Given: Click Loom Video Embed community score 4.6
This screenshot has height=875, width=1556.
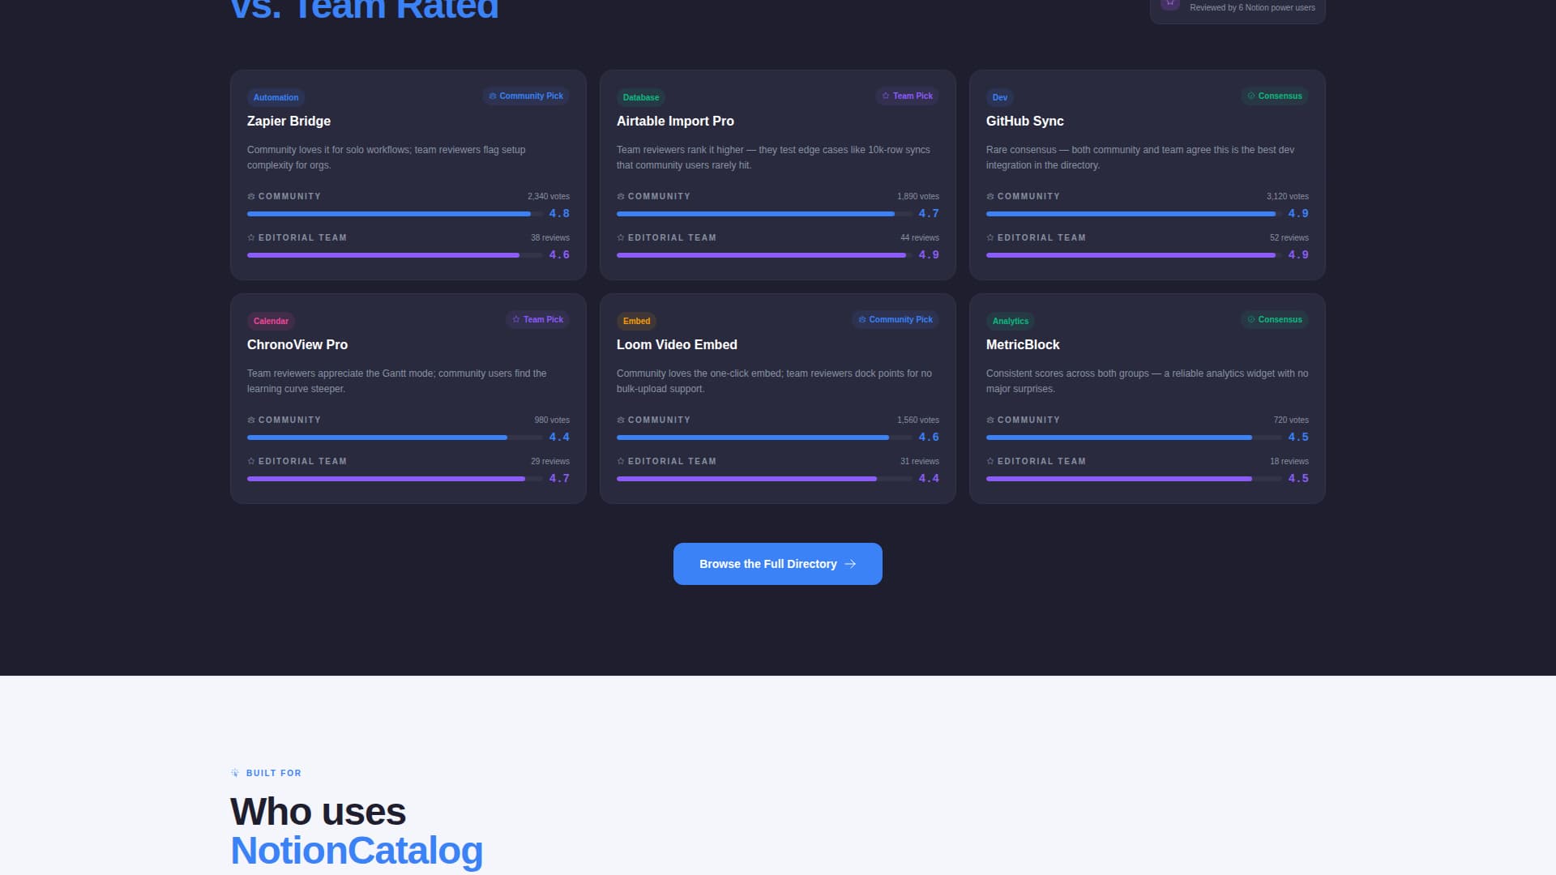Looking at the screenshot, I should 929,437.
